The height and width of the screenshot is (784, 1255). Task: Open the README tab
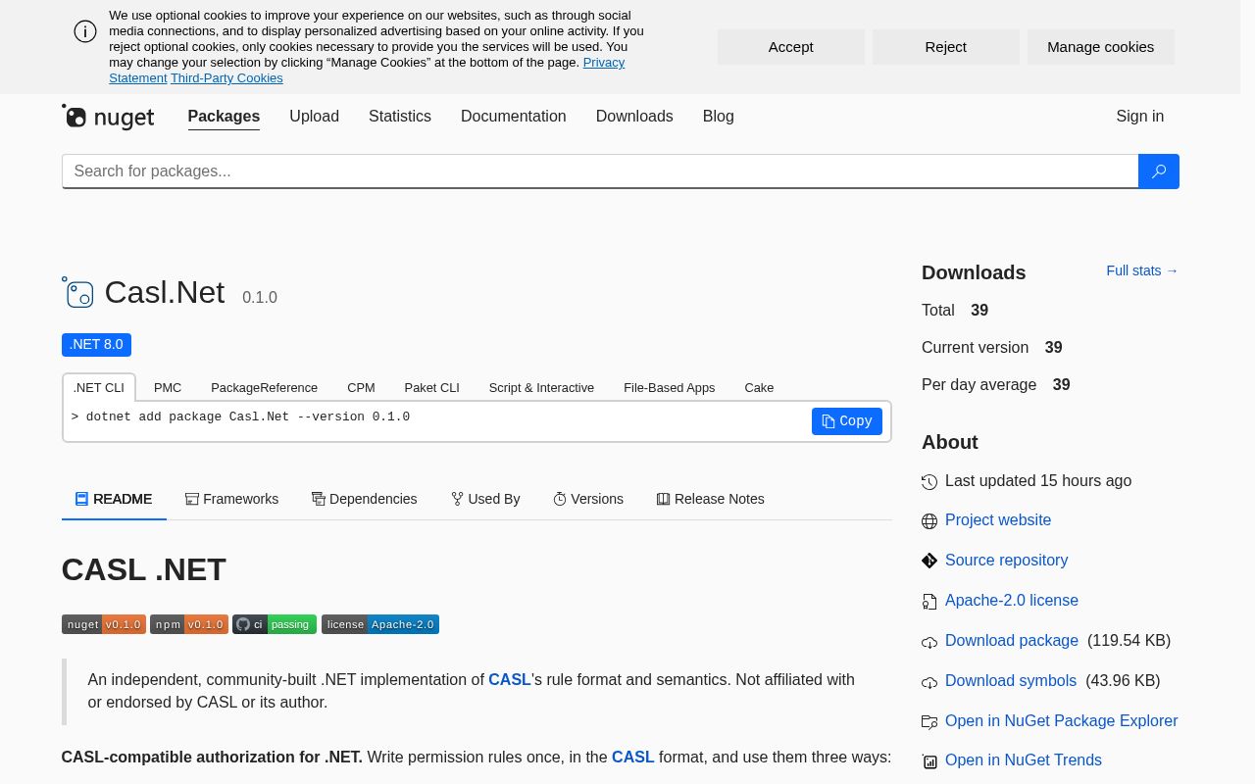click(114, 499)
